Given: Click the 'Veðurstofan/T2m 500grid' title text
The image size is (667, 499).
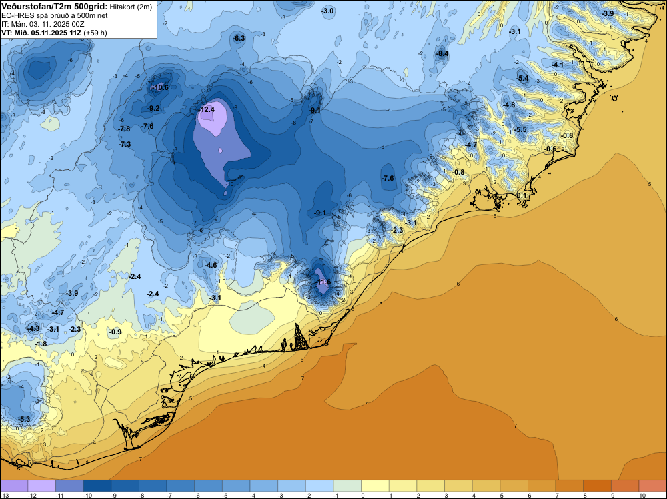Looking at the screenshot, I should [55, 6].
